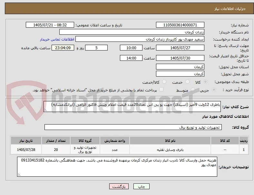Choose the متوسط purchase type radio

(193, 90)
